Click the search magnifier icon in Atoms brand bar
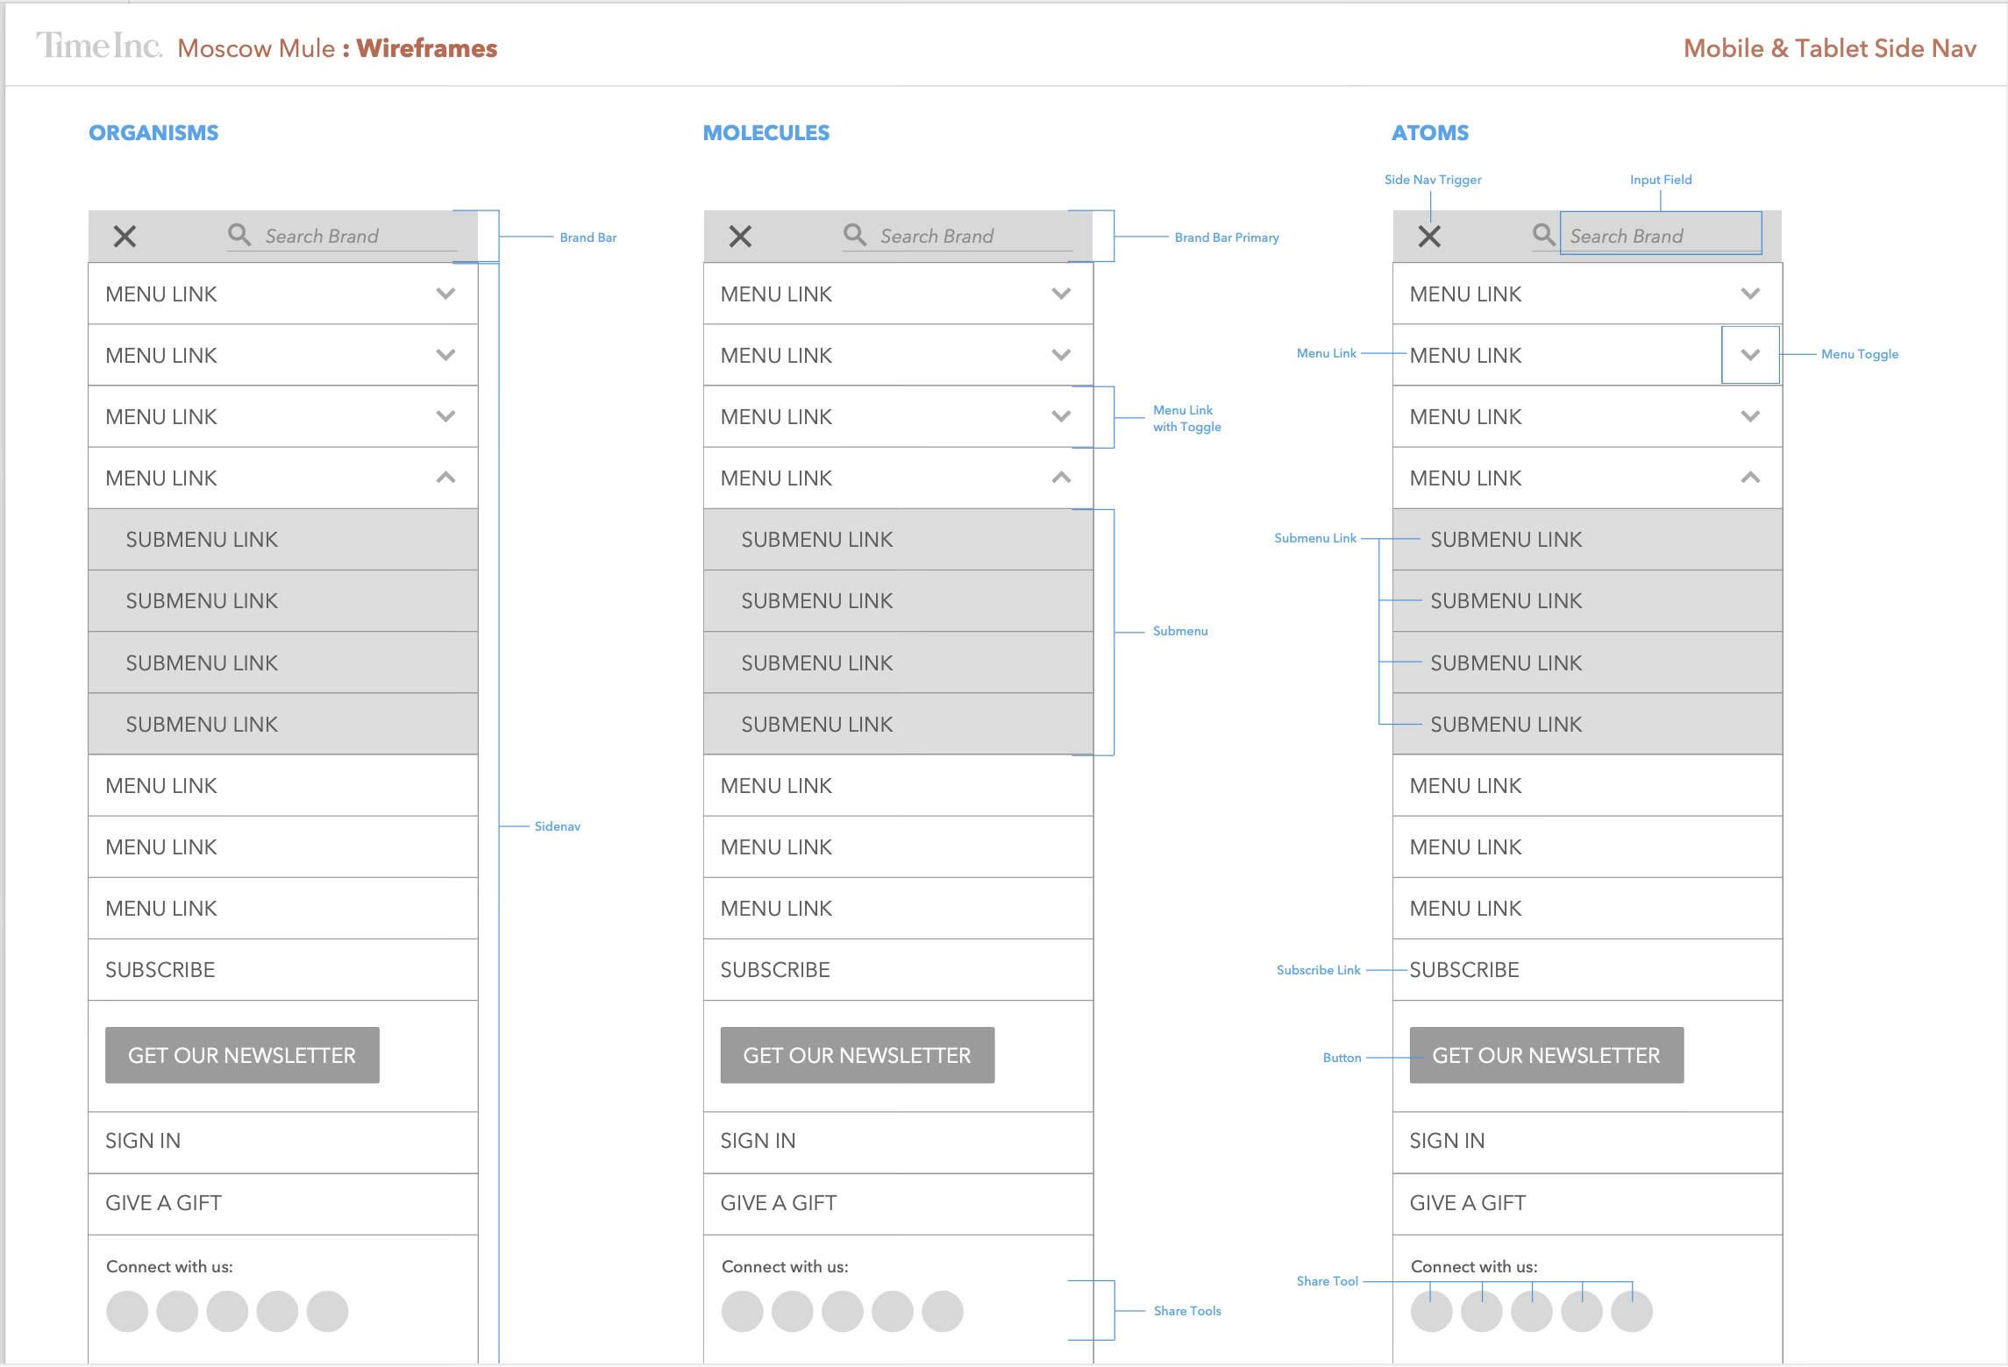The height and width of the screenshot is (1367, 2008). tap(1543, 234)
